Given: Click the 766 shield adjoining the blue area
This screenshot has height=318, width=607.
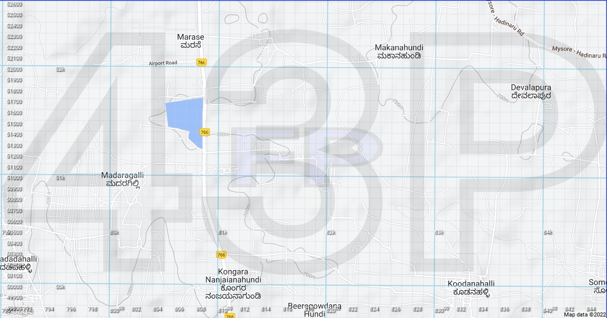Looking at the screenshot, I should pyautogui.click(x=204, y=132).
